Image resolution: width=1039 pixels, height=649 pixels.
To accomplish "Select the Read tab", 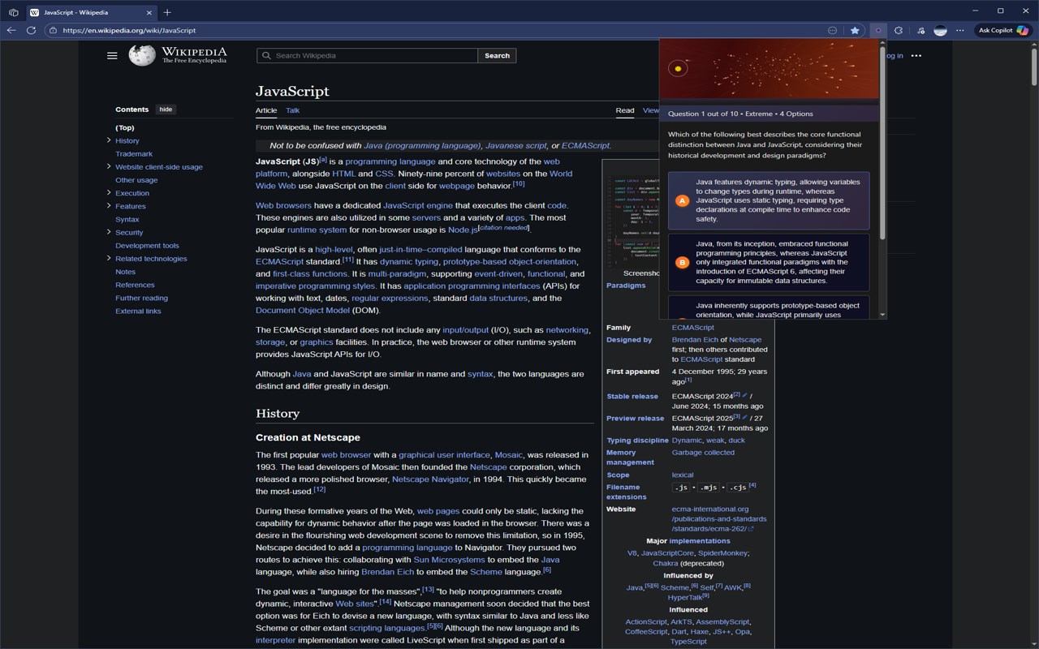I will point(625,110).
